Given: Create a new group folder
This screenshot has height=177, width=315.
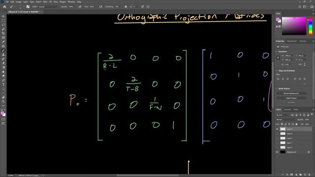Looking at the screenshot, I should click(x=301, y=175).
